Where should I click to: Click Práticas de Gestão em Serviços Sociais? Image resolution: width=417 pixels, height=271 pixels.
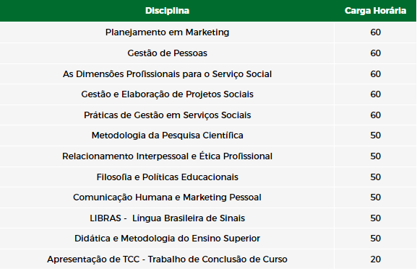pyautogui.click(x=167, y=115)
